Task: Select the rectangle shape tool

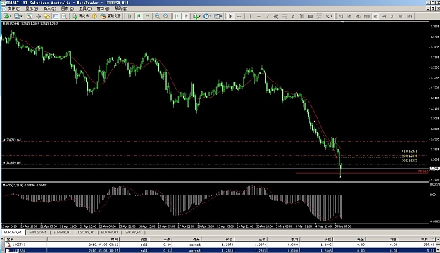Action: [310, 16]
